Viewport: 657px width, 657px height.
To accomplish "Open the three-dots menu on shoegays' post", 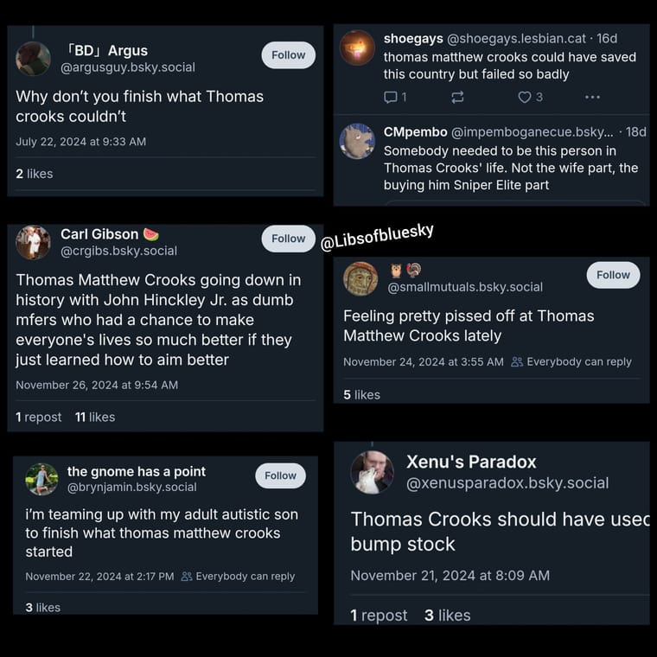I will click(x=592, y=97).
